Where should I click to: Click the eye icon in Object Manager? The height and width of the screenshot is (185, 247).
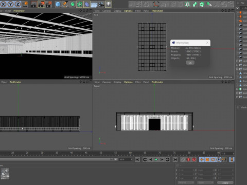[238, 8]
